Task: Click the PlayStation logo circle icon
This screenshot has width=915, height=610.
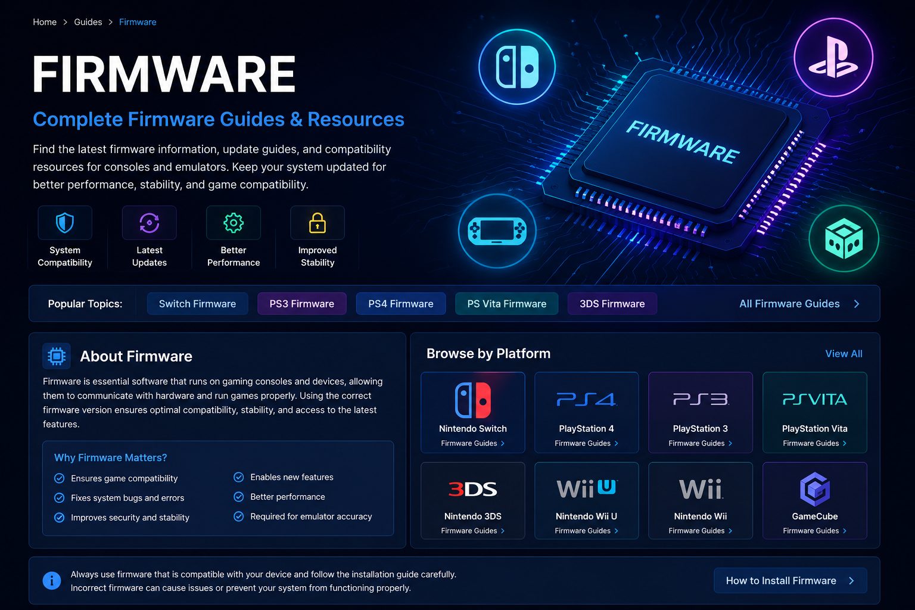Action: pyautogui.click(x=833, y=57)
